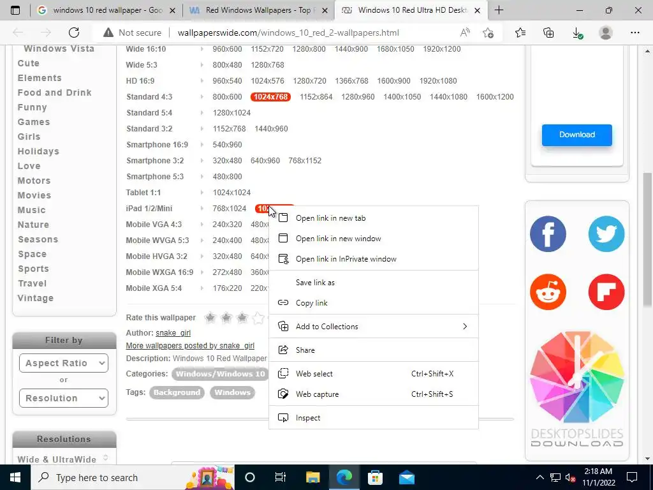653x490 pixels.
Task: Click the DesktopSlides download banner
Action: click(576, 389)
